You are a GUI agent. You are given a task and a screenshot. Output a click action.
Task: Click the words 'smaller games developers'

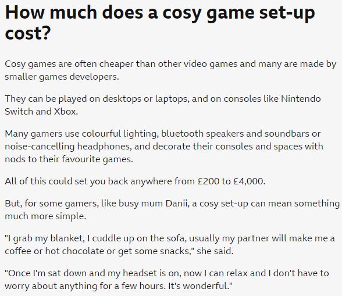[x=61, y=77]
